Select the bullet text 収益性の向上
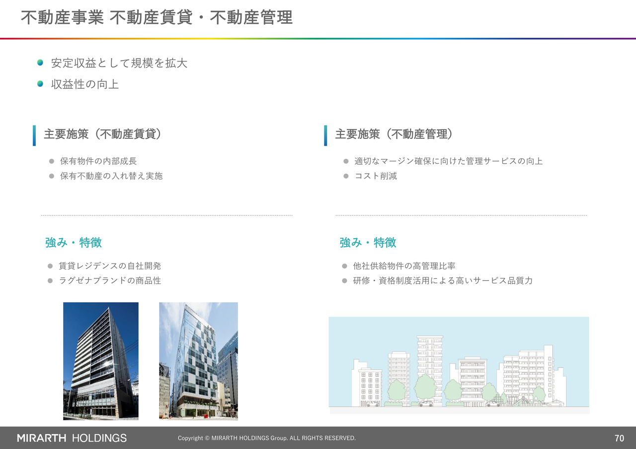This screenshot has height=449, width=636. (x=85, y=84)
